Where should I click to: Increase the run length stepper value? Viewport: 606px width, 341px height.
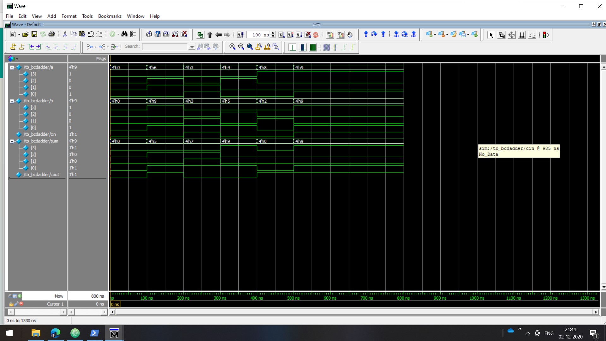coord(273,33)
